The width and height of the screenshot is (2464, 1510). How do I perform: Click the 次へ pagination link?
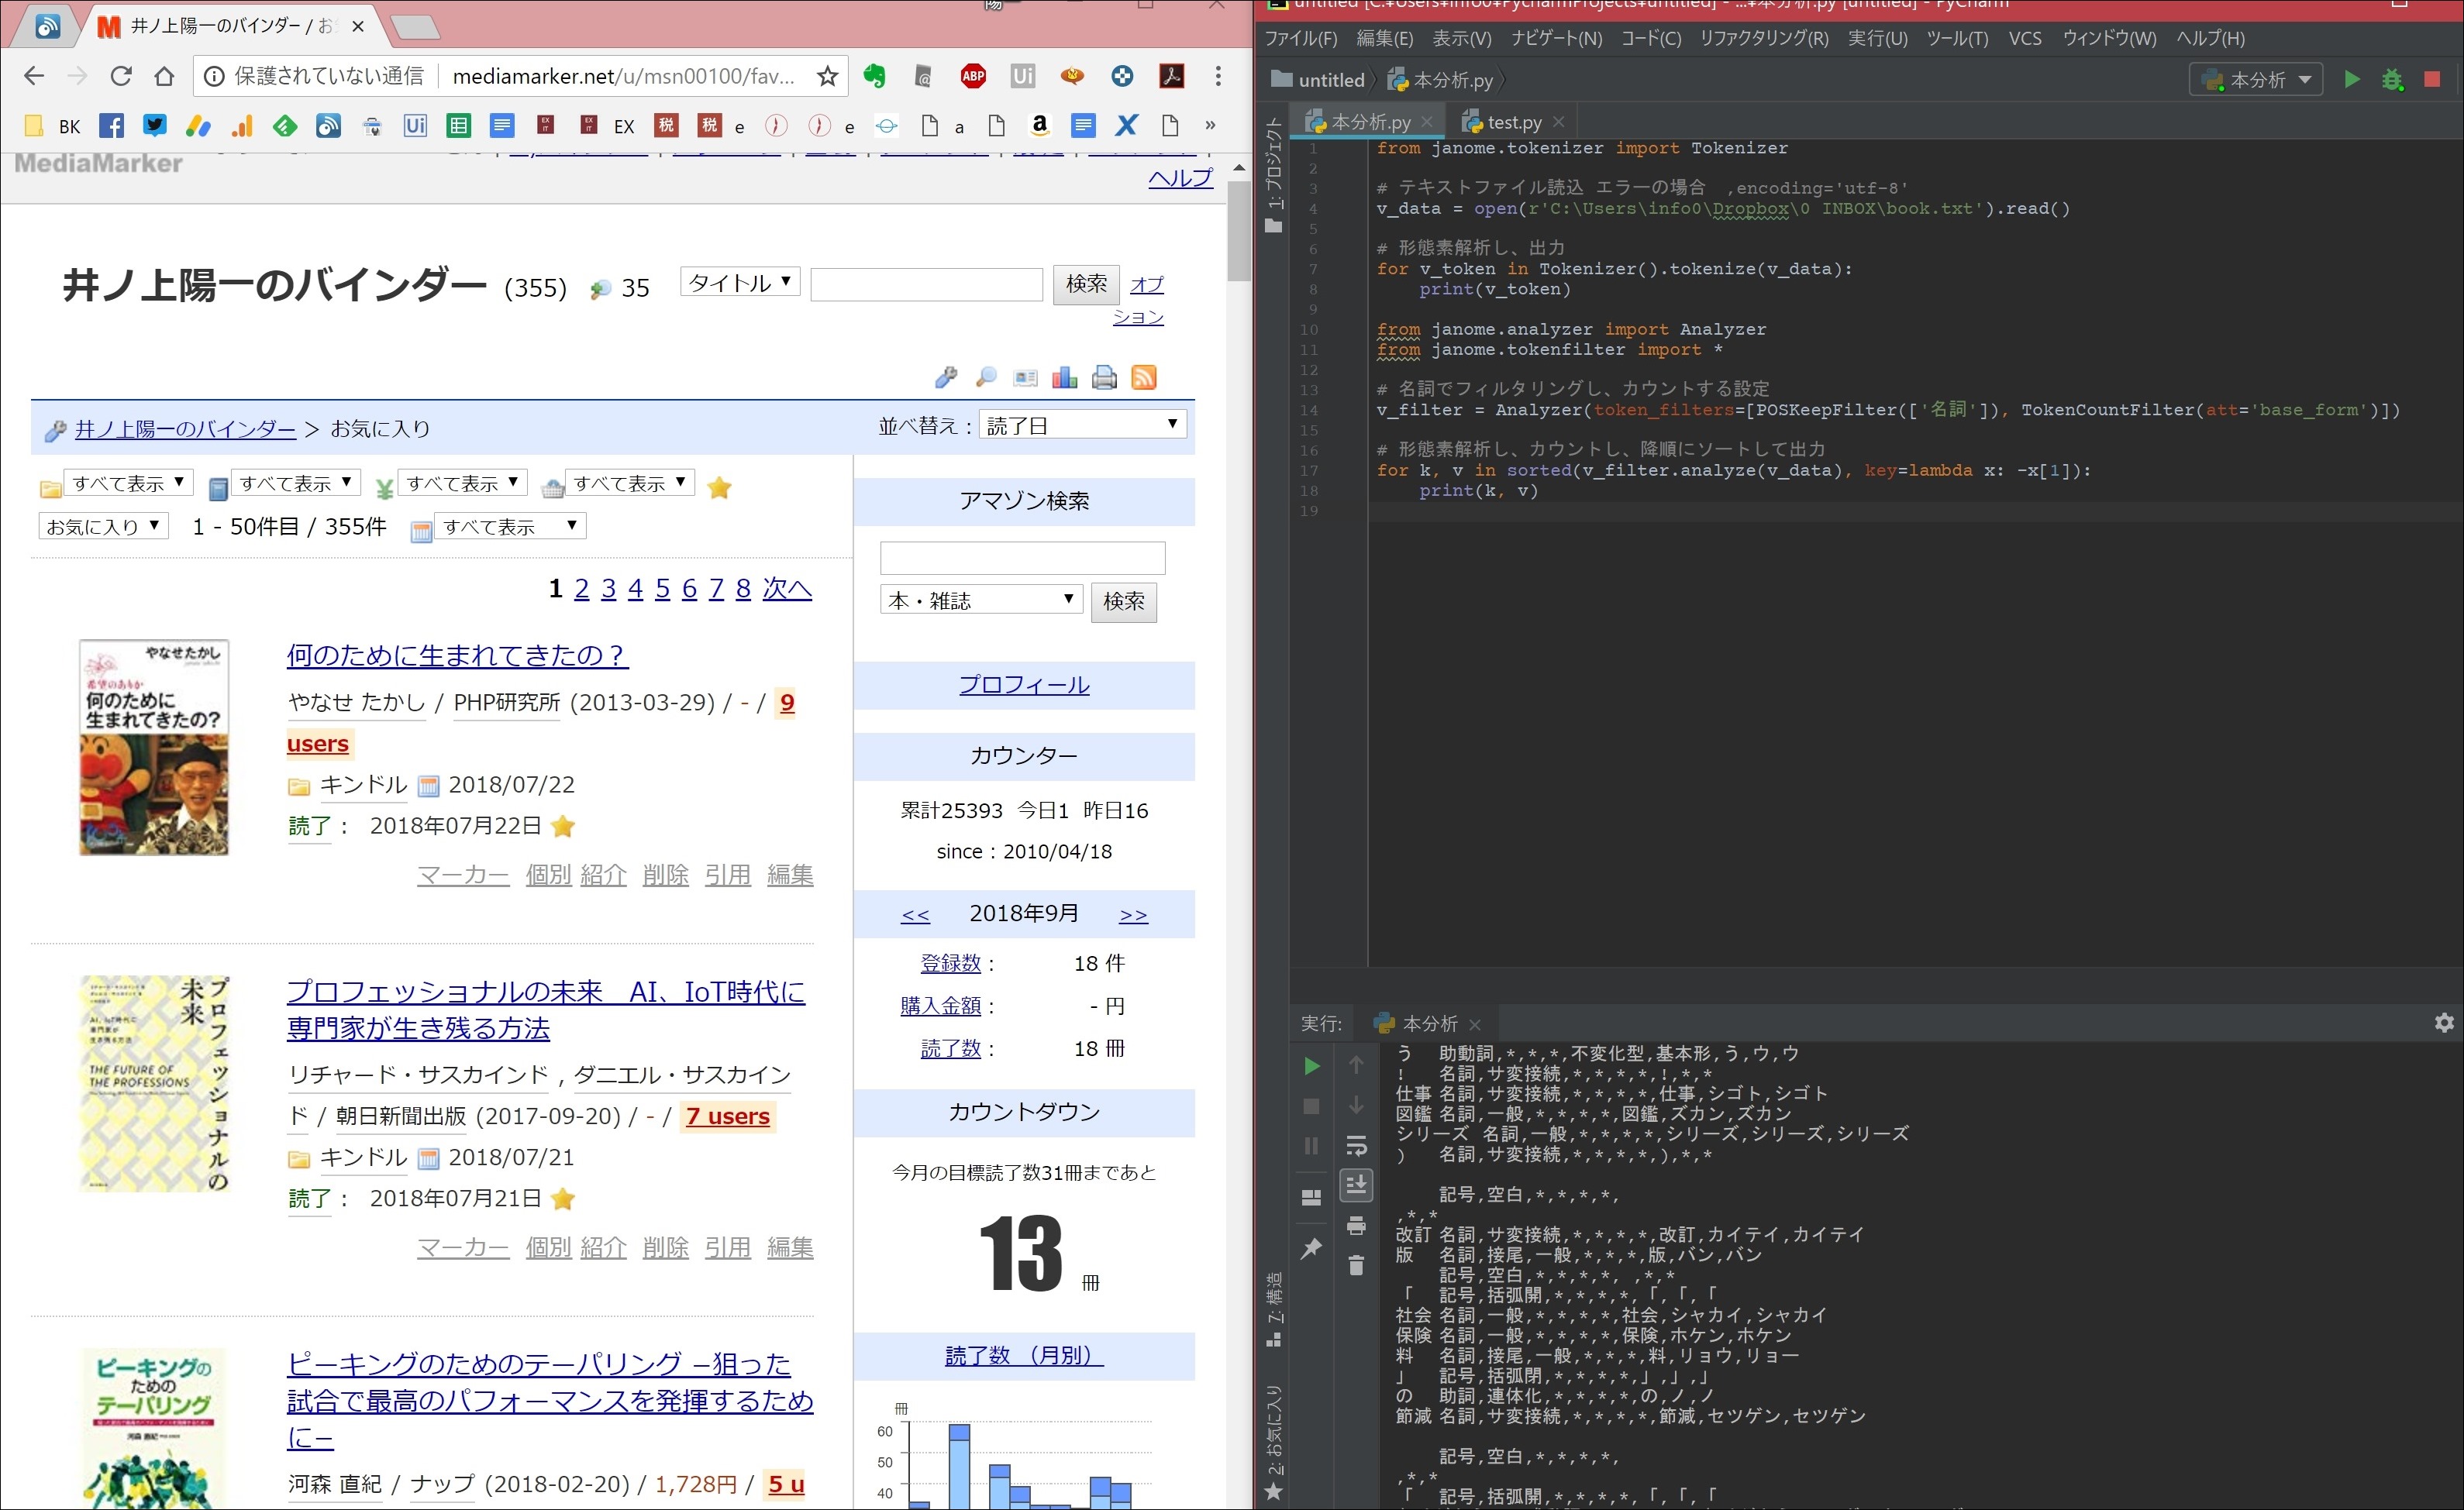(787, 589)
